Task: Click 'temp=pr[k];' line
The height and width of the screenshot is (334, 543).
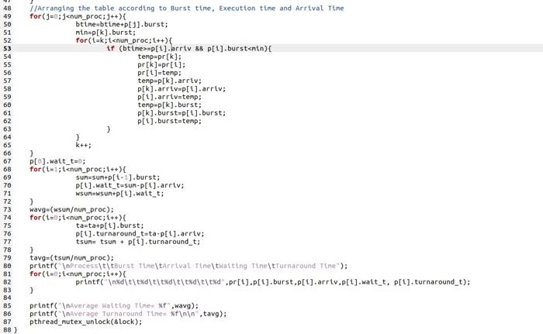Action: (159, 57)
